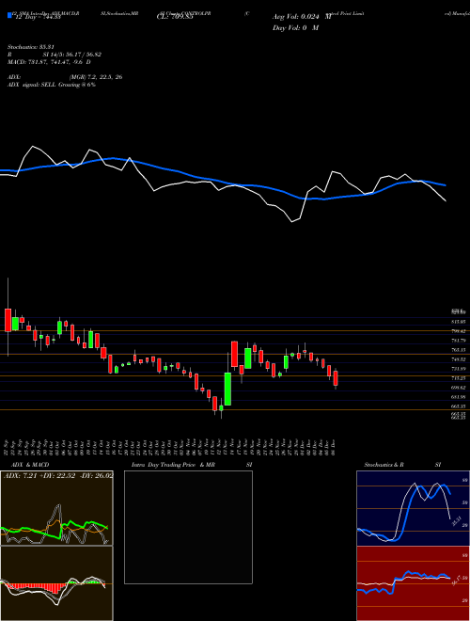The width and height of the screenshot is (470, 621).
Task: Click the ADX (MGR) 7.2, 22.5, 26 line
Action: (x=65, y=77)
